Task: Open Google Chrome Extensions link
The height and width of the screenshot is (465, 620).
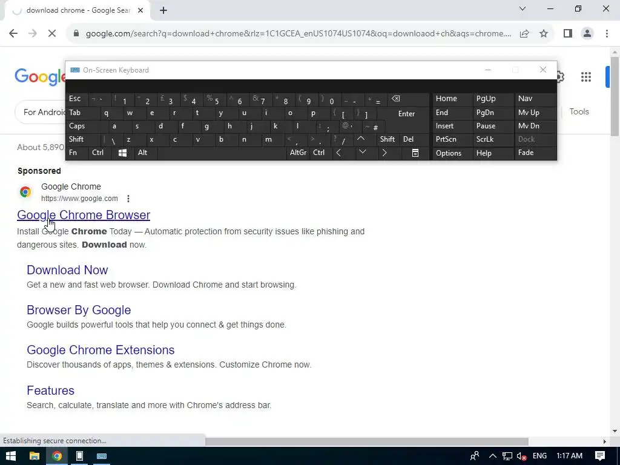Action: click(x=101, y=350)
